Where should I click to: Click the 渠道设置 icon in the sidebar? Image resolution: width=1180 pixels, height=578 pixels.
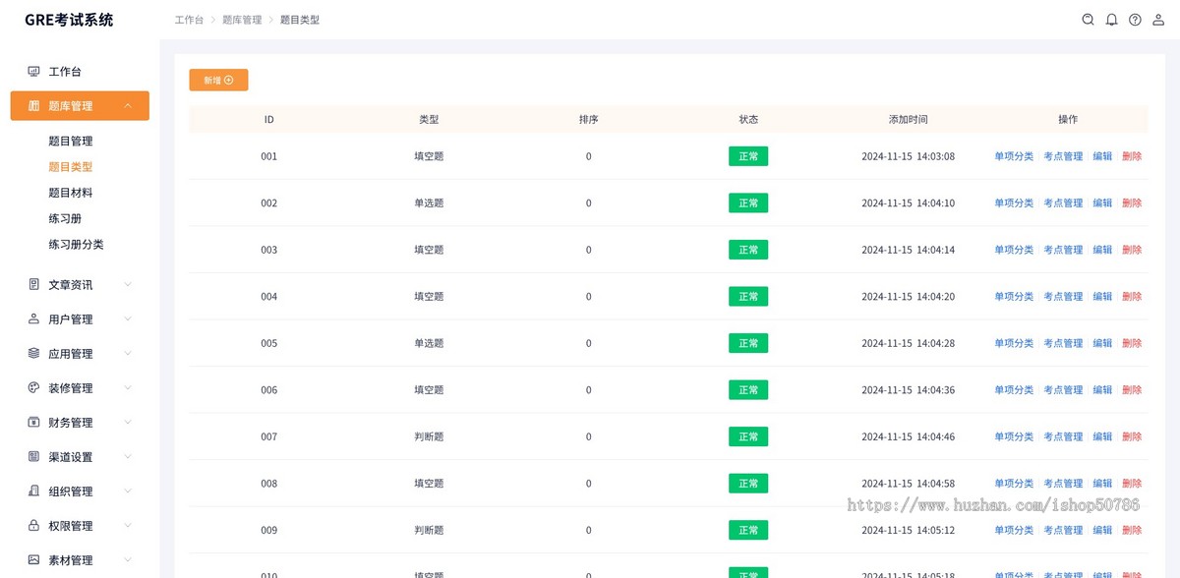click(33, 457)
